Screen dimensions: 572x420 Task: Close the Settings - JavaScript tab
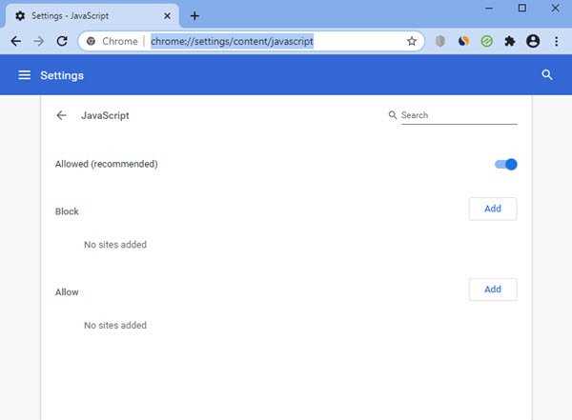tap(167, 16)
